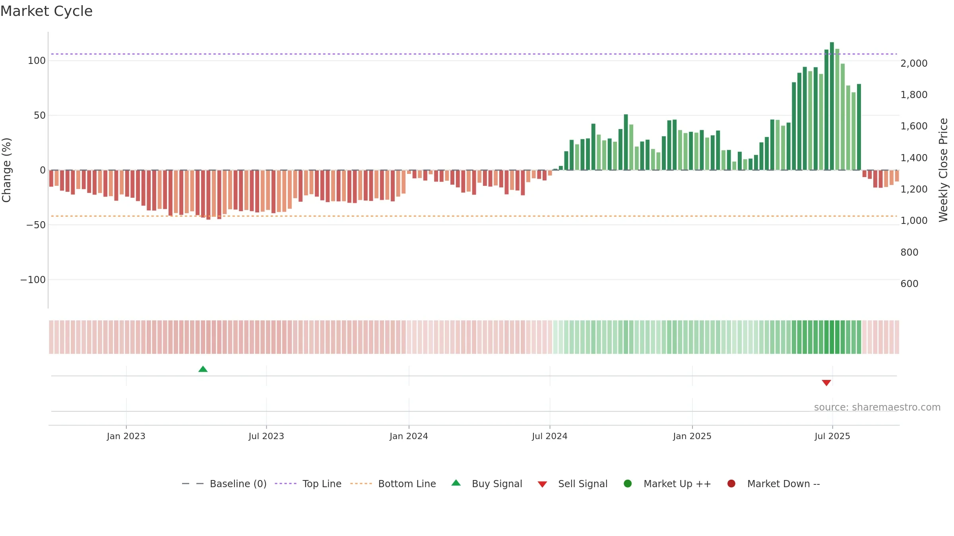Screen dimensions: 954x536
Task: Click the Jan 2025 axis label
Action: [x=692, y=436]
